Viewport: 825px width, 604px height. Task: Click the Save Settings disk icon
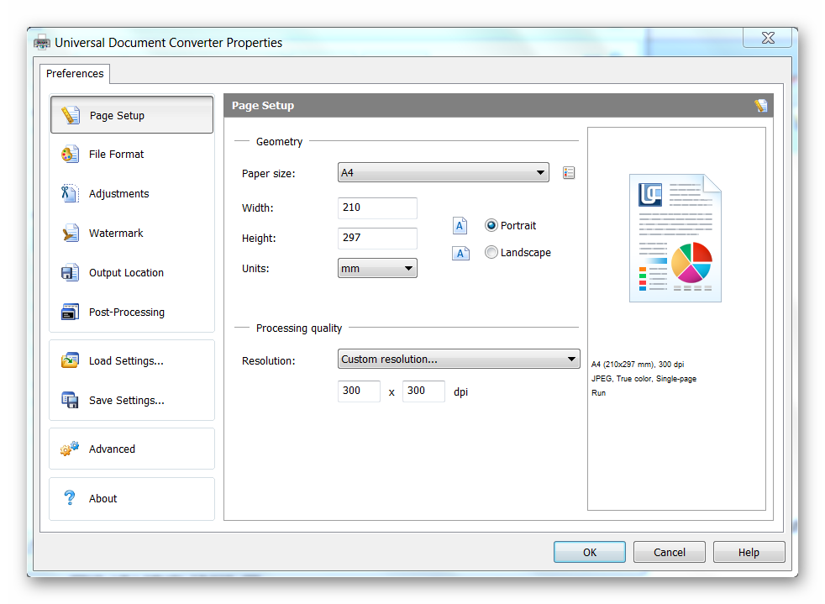click(x=70, y=400)
